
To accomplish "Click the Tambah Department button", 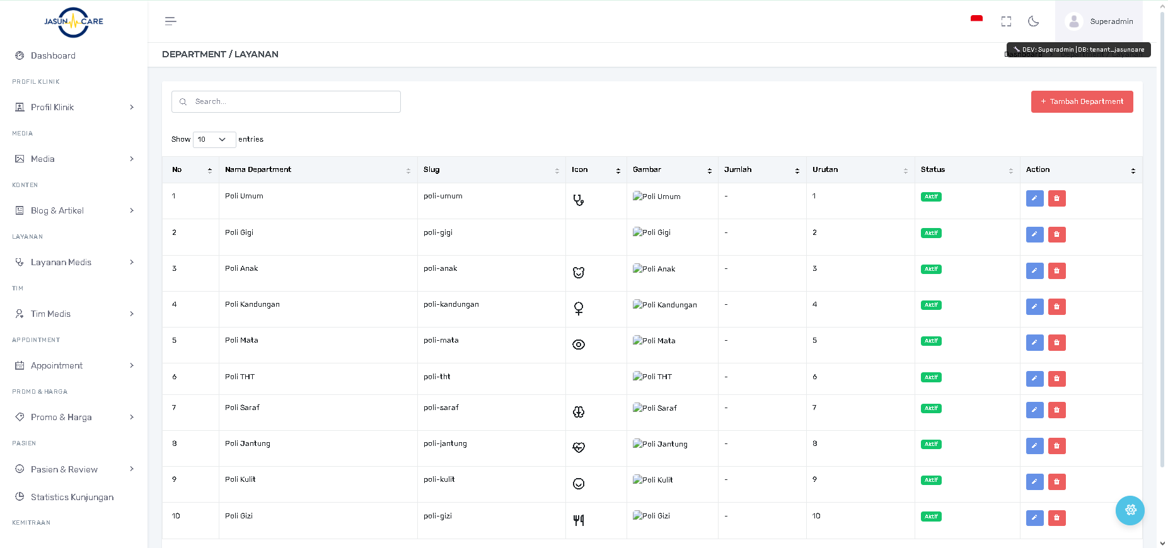I will coord(1082,101).
